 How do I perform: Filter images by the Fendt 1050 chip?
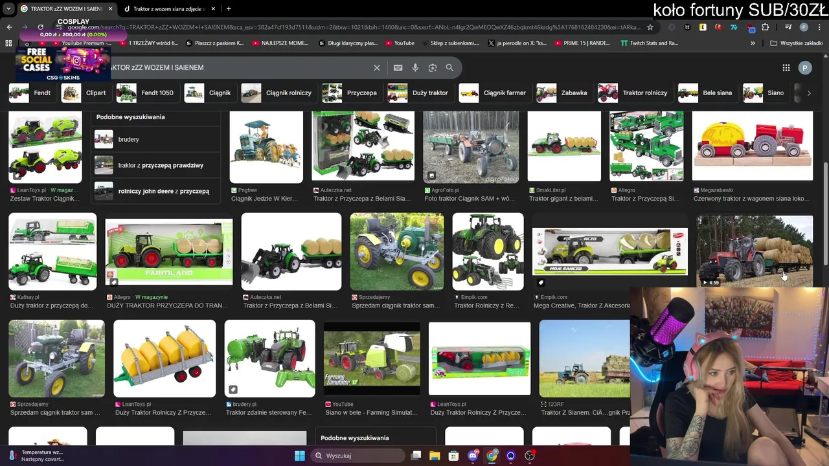click(146, 93)
